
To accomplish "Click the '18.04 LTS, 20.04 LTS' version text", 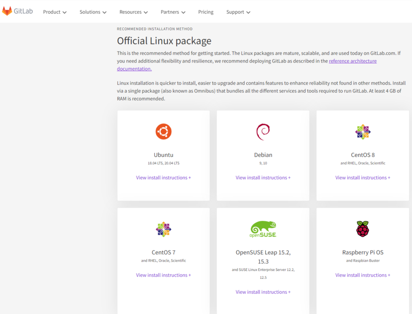I will point(164,163).
